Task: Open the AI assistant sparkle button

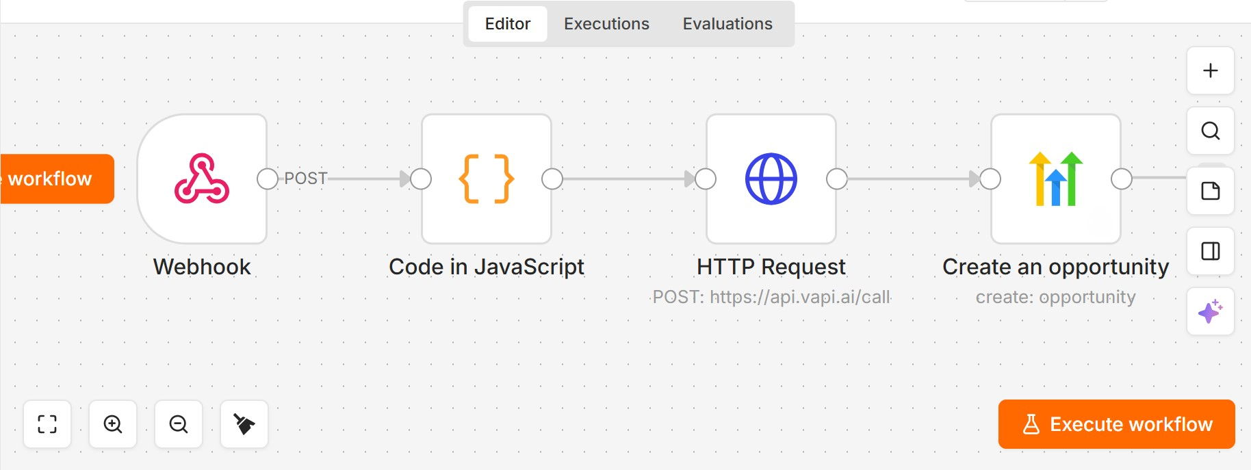Action: pos(1211,311)
